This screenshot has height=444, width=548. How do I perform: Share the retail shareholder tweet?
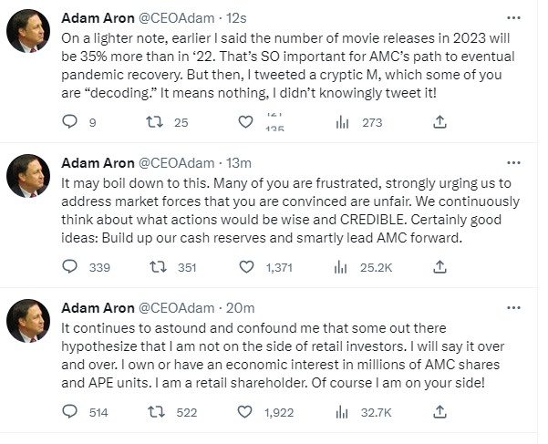coord(439,412)
